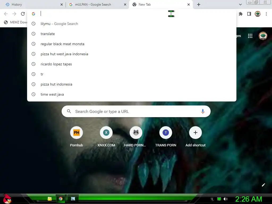Image resolution: width=272 pixels, height=204 pixels.
Task: Click clock icon beside 'translate' suggestion
Action: (33, 34)
